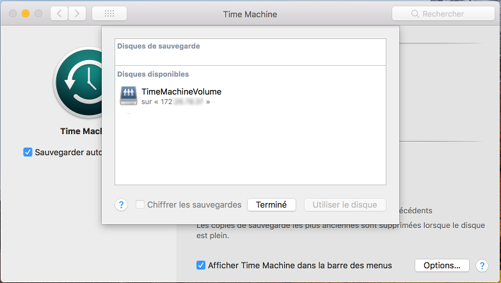Open help next to Chiffrer les sauvegardes
Screen dimensions: 501x283
click(121, 204)
